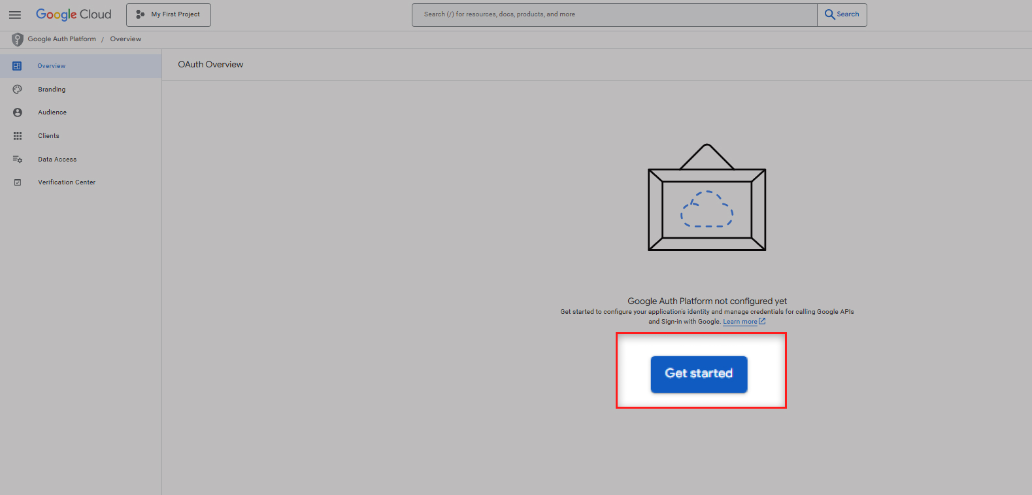Click the Google Auth Platform shield icon
Image resolution: width=1032 pixels, height=495 pixels.
[18, 39]
